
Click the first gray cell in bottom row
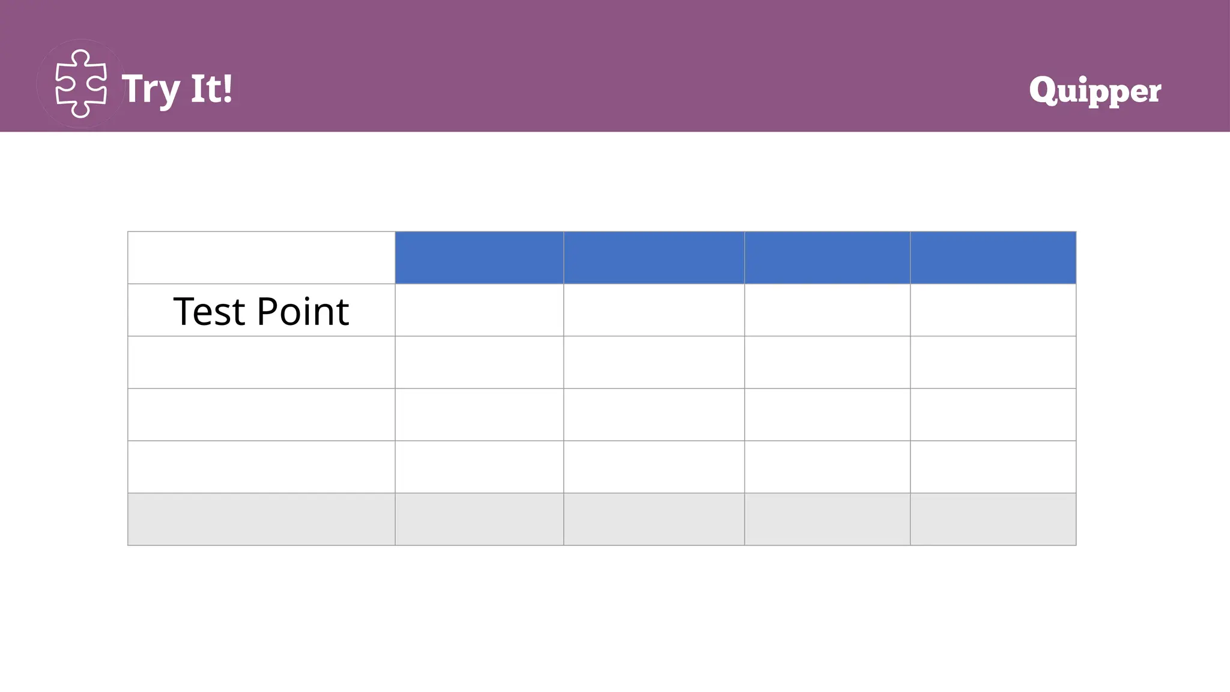pos(261,519)
